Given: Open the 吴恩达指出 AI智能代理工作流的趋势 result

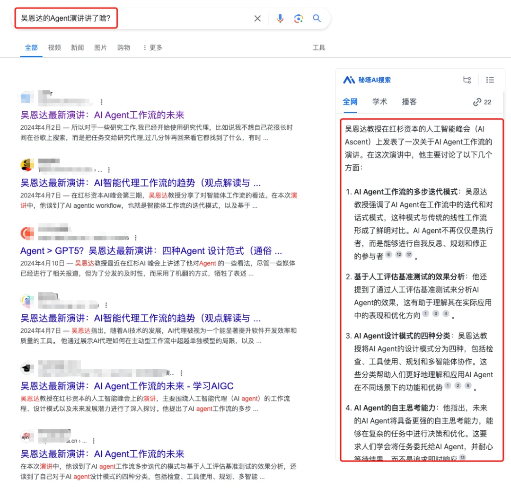Looking at the screenshot, I should pos(141,318).
